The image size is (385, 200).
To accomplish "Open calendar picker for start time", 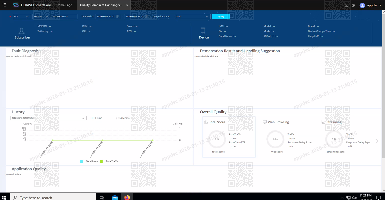I will tap(118, 16).
